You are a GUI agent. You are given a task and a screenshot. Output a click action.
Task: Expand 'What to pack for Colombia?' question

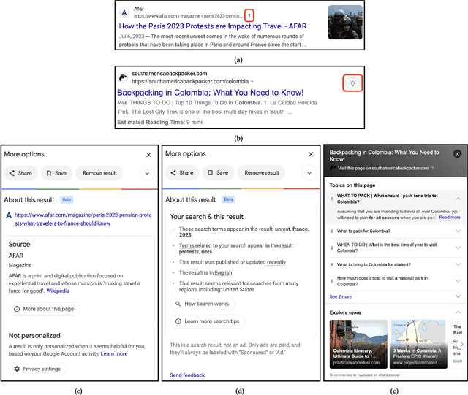tap(458, 231)
